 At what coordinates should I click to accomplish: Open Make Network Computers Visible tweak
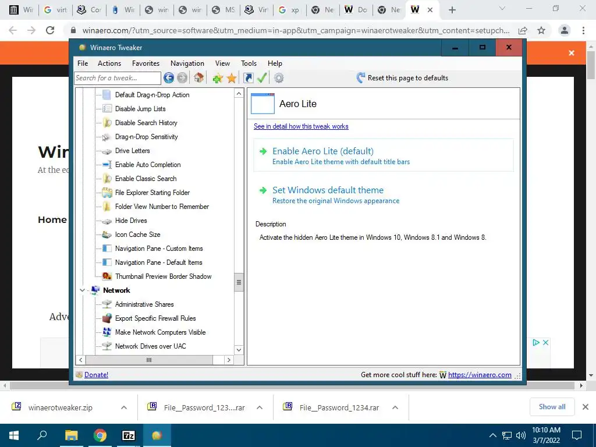[x=161, y=332]
